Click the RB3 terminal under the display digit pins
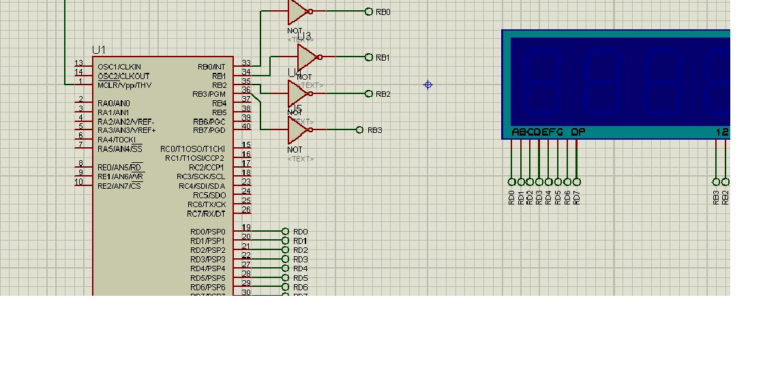 coord(716,182)
